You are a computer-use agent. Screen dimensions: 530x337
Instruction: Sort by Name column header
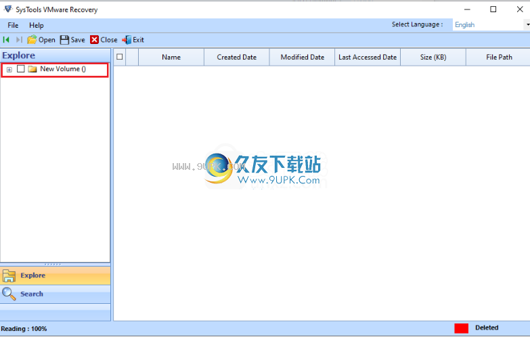(171, 57)
